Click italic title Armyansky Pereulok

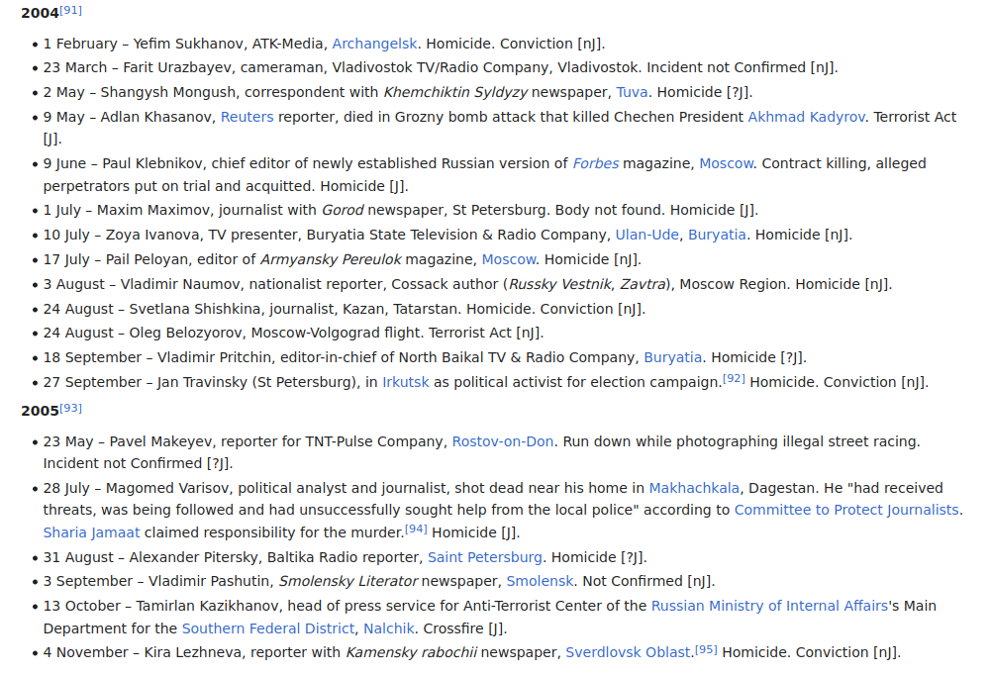tap(331, 259)
